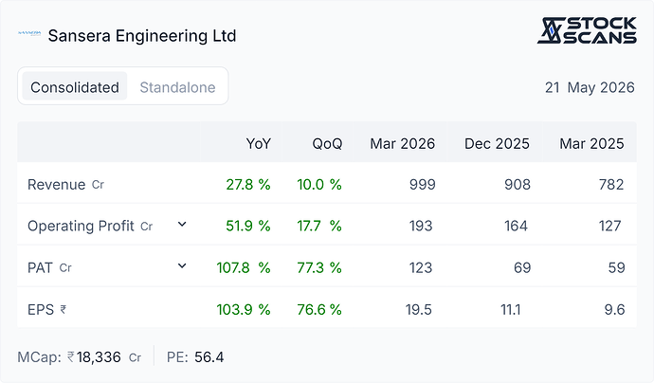This screenshot has height=383, width=654.
Task: Select the 107.8 % PAT YoY figure
Action: (244, 267)
